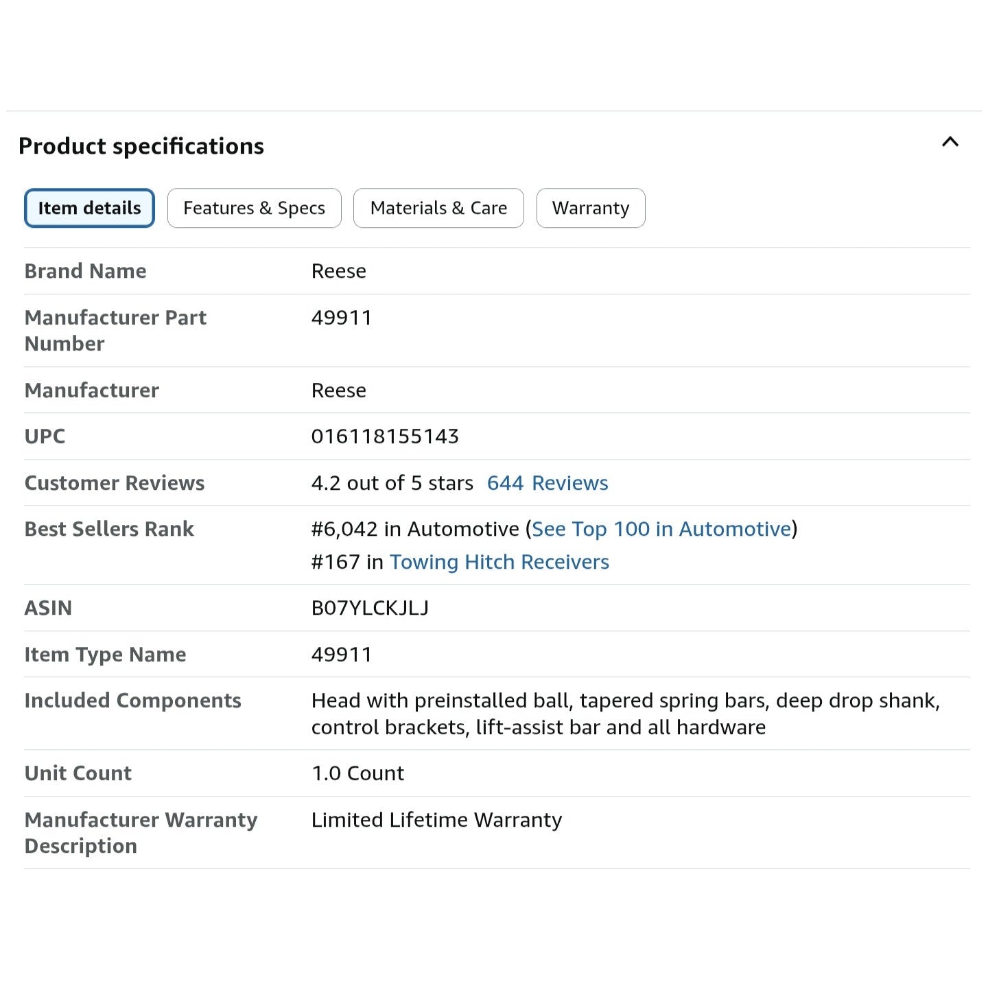Show the Warranty tab
Image resolution: width=988 pixels, height=988 pixels.
590,208
